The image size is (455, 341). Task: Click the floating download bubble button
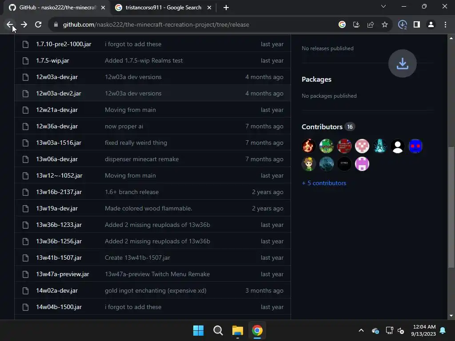tap(403, 63)
